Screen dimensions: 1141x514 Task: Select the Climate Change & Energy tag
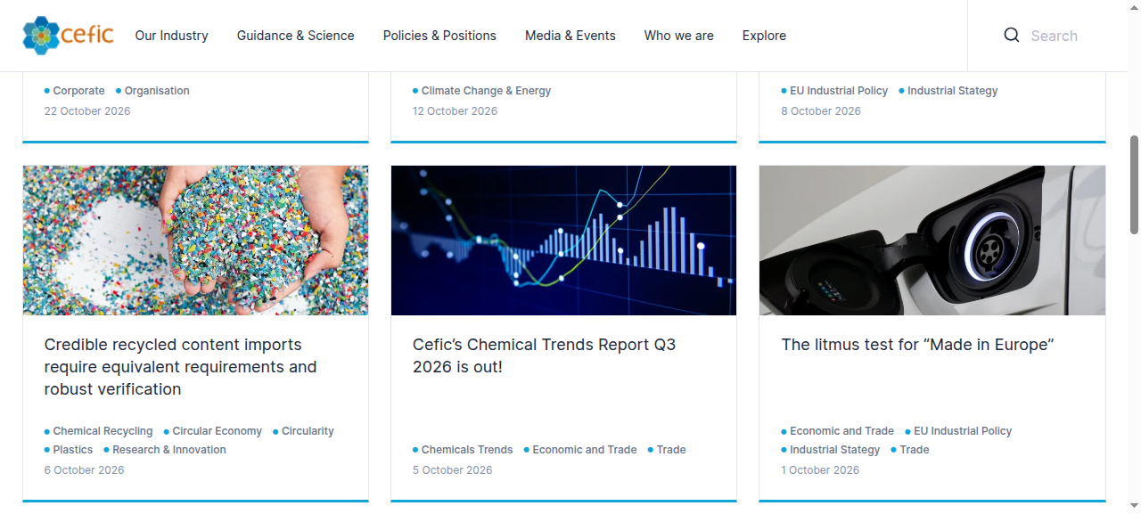[x=486, y=91]
